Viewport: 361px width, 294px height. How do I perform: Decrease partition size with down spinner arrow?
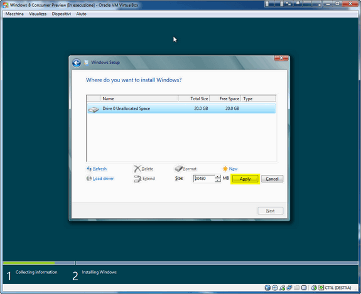[x=218, y=180]
